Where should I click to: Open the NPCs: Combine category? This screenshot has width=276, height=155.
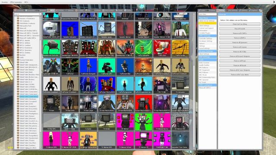pos(25,45)
